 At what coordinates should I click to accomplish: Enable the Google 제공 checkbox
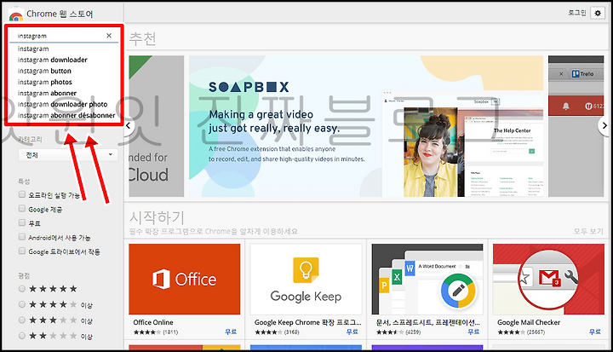coord(22,208)
